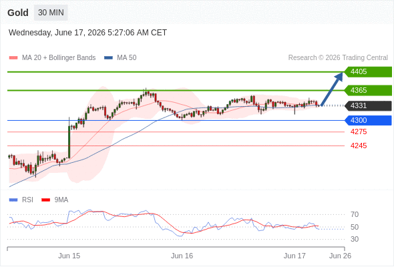Click the red 4245 support level label
Screen dimensions: 394x267
coord(359,146)
